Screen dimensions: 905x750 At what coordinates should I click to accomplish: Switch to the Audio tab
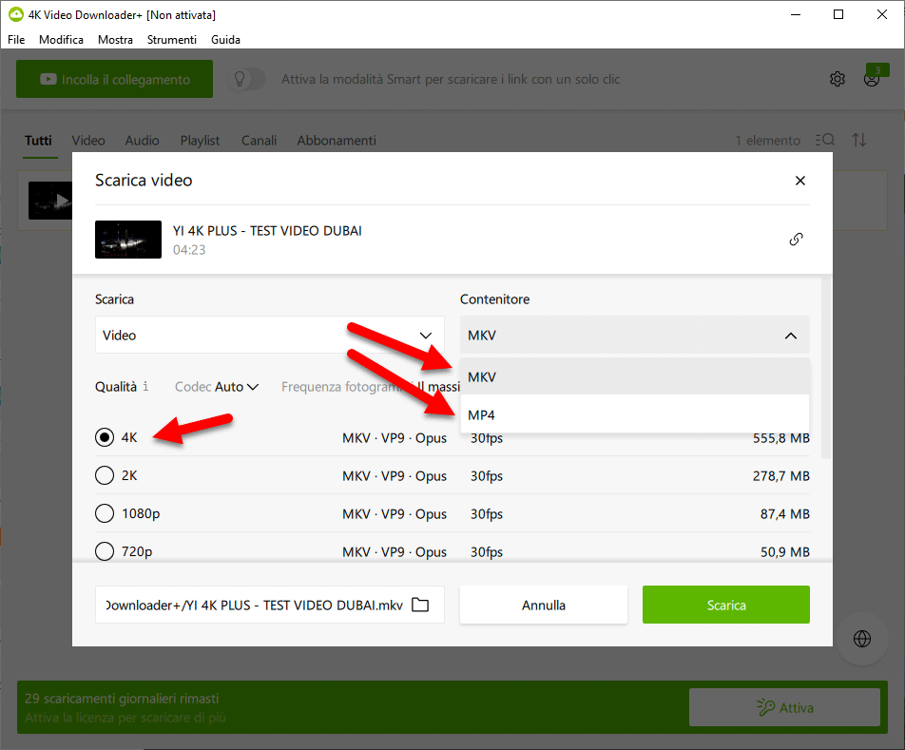tap(142, 140)
